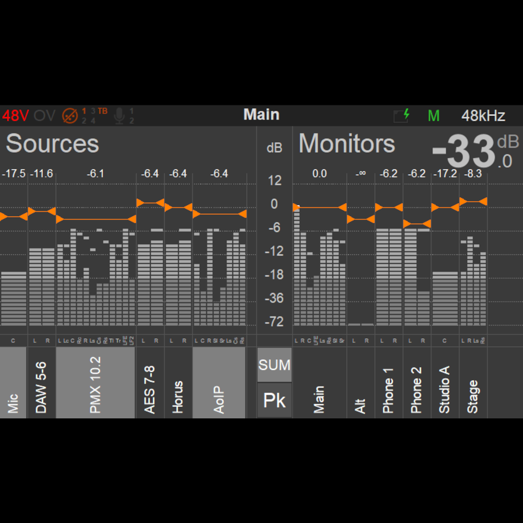The image size is (523, 523).
Task: Click the PMX 10.2 orange level line
Action: click(96, 219)
